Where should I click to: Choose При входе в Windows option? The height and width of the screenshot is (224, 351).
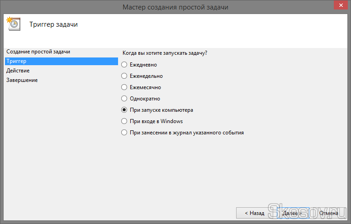[x=124, y=121]
